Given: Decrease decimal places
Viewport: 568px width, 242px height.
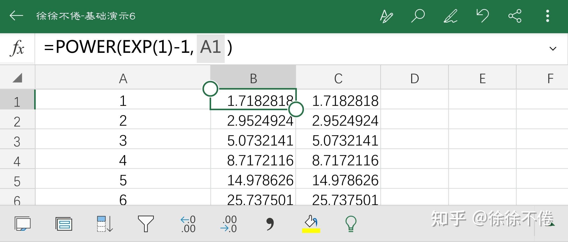Looking at the screenshot, I should click(228, 224).
